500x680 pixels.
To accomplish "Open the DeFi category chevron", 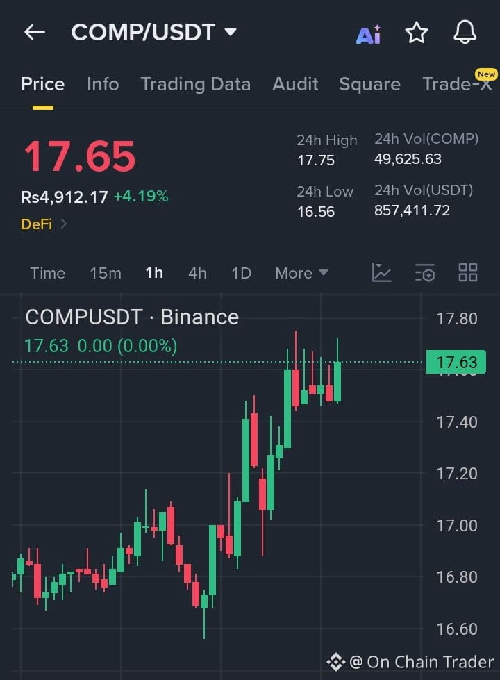I will click(64, 224).
